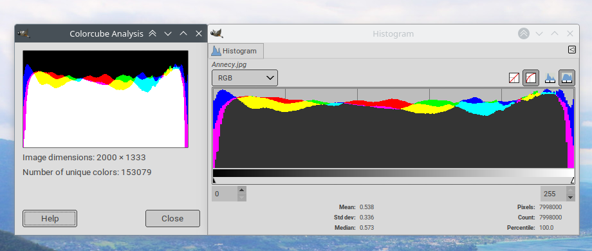Shade the Colorcube Analysis window with double-chevron
The image size is (592, 251).
(153, 33)
